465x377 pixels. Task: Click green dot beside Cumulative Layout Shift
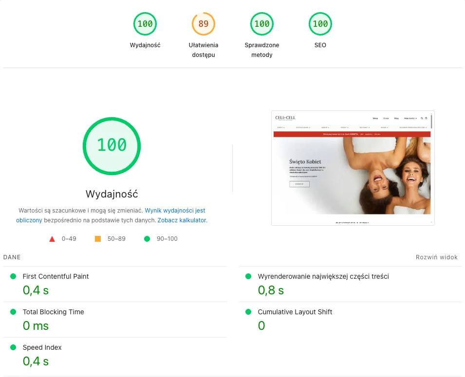point(248,312)
